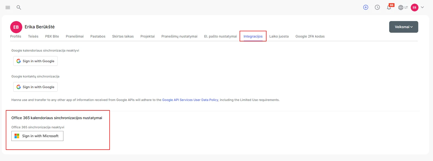Image resolution: width=433 pixels, height=161 pixels.
Task: Open the Google 2FA kodas tab
Action: pos(310,36)
